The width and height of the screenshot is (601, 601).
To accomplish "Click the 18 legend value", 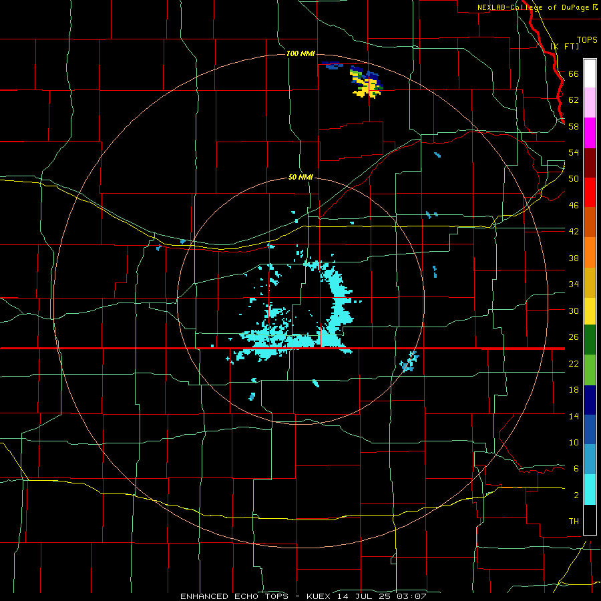I will click(x=574, y=390).
